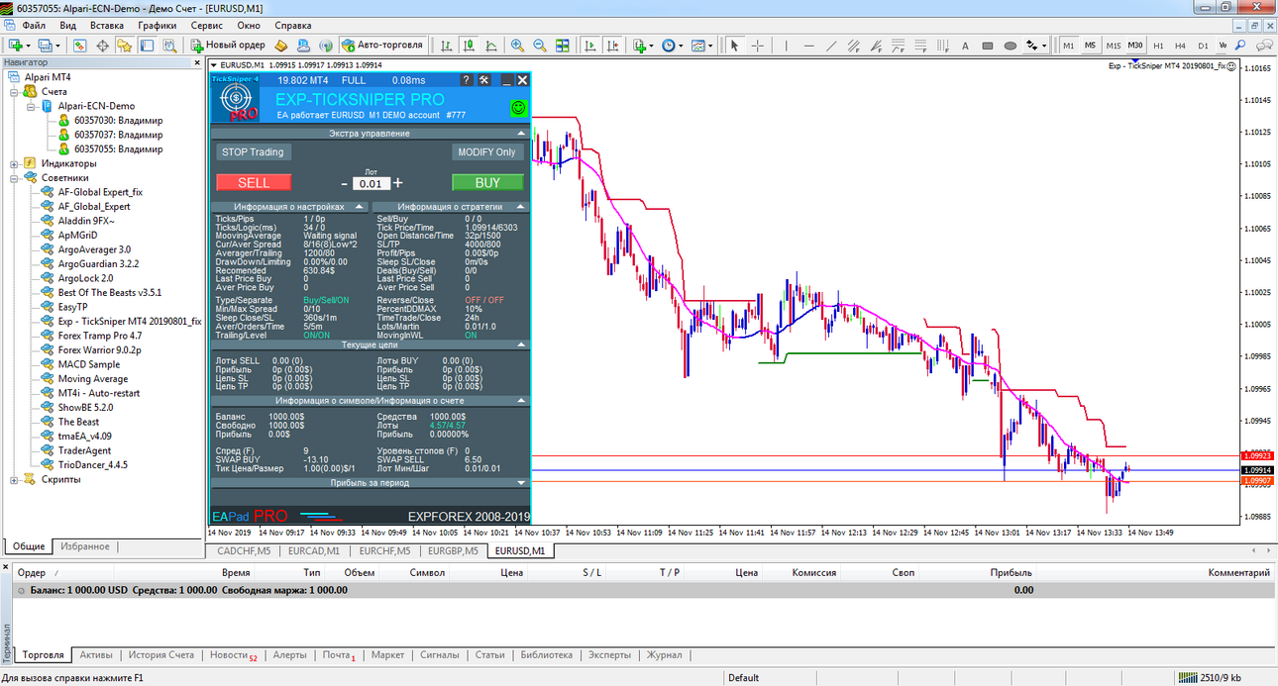The image size is (1278, 686).
Task: Open the chat bubbles icon
Action: 1265,45
